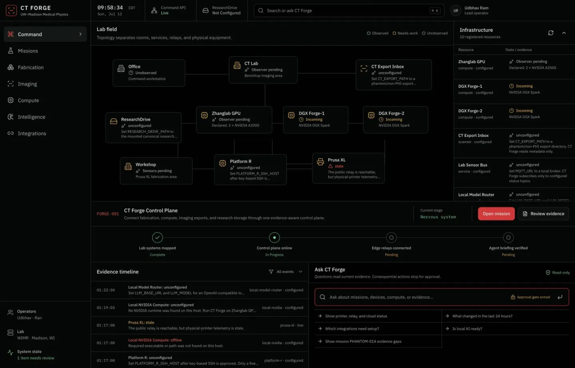The width and height of the screenshot is (575, 368).
Task: Select suggestion Show printer, relay, and cloud status
Action: [378, 316]
